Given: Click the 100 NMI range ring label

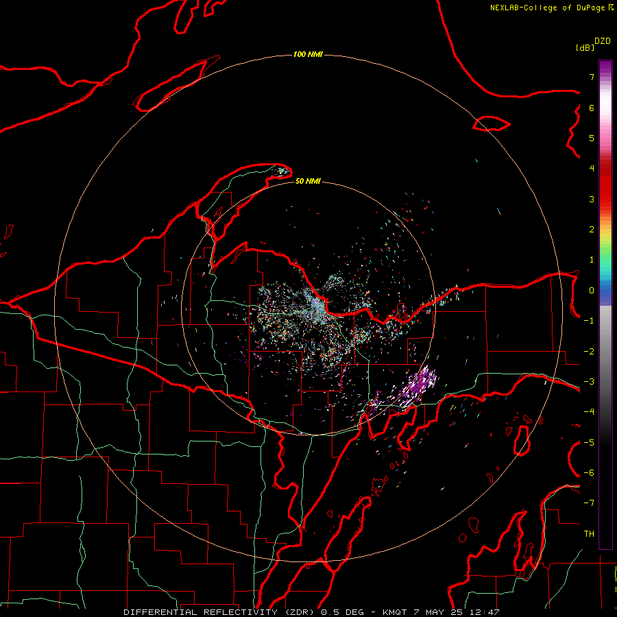Looking at the screenshot, I should 308,54.
